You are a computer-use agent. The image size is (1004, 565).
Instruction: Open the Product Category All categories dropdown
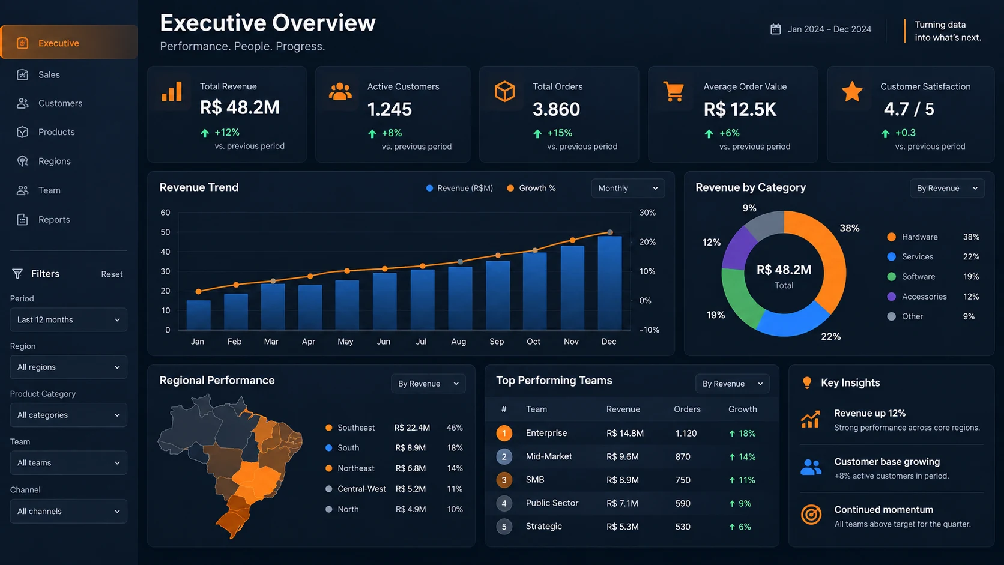(68, 415)
